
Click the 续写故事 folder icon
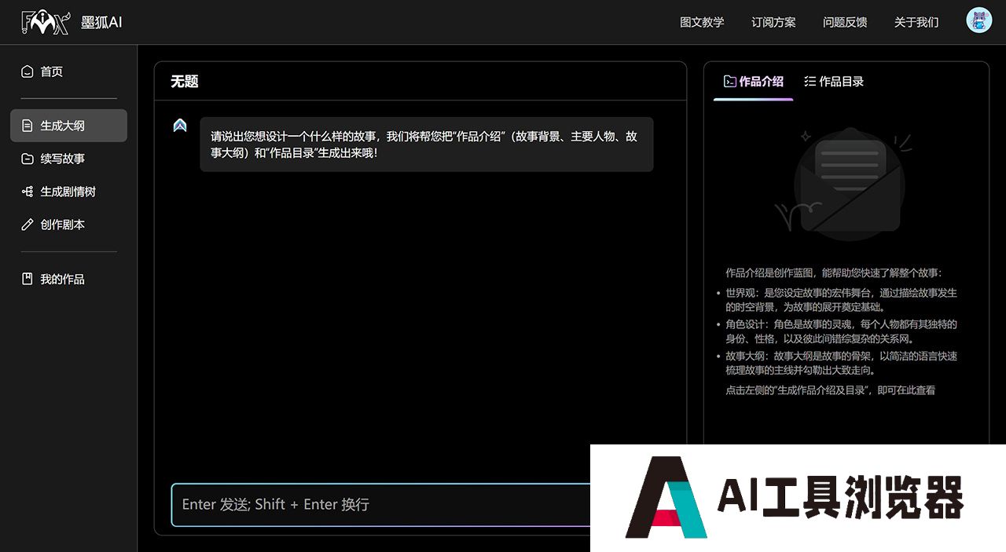(27, 159)
